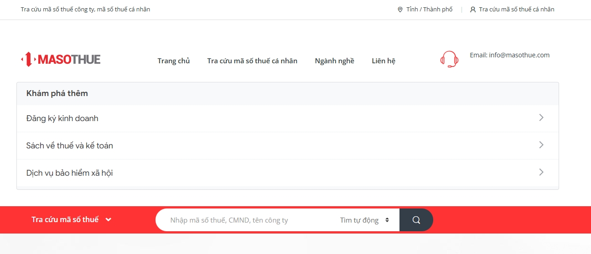Click the red headset support icon
The height and width of the screenshot is (254, 591).
449,59
